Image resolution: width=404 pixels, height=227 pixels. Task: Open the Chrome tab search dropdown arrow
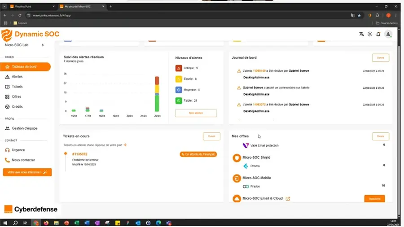tap(4, 6)
